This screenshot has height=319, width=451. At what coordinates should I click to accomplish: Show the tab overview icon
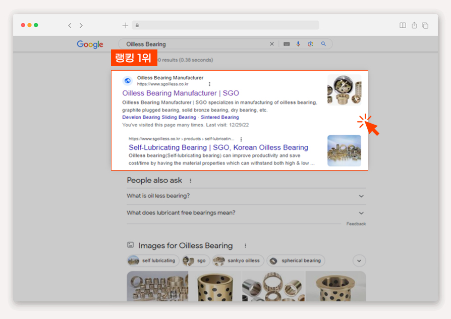(425, 25)
